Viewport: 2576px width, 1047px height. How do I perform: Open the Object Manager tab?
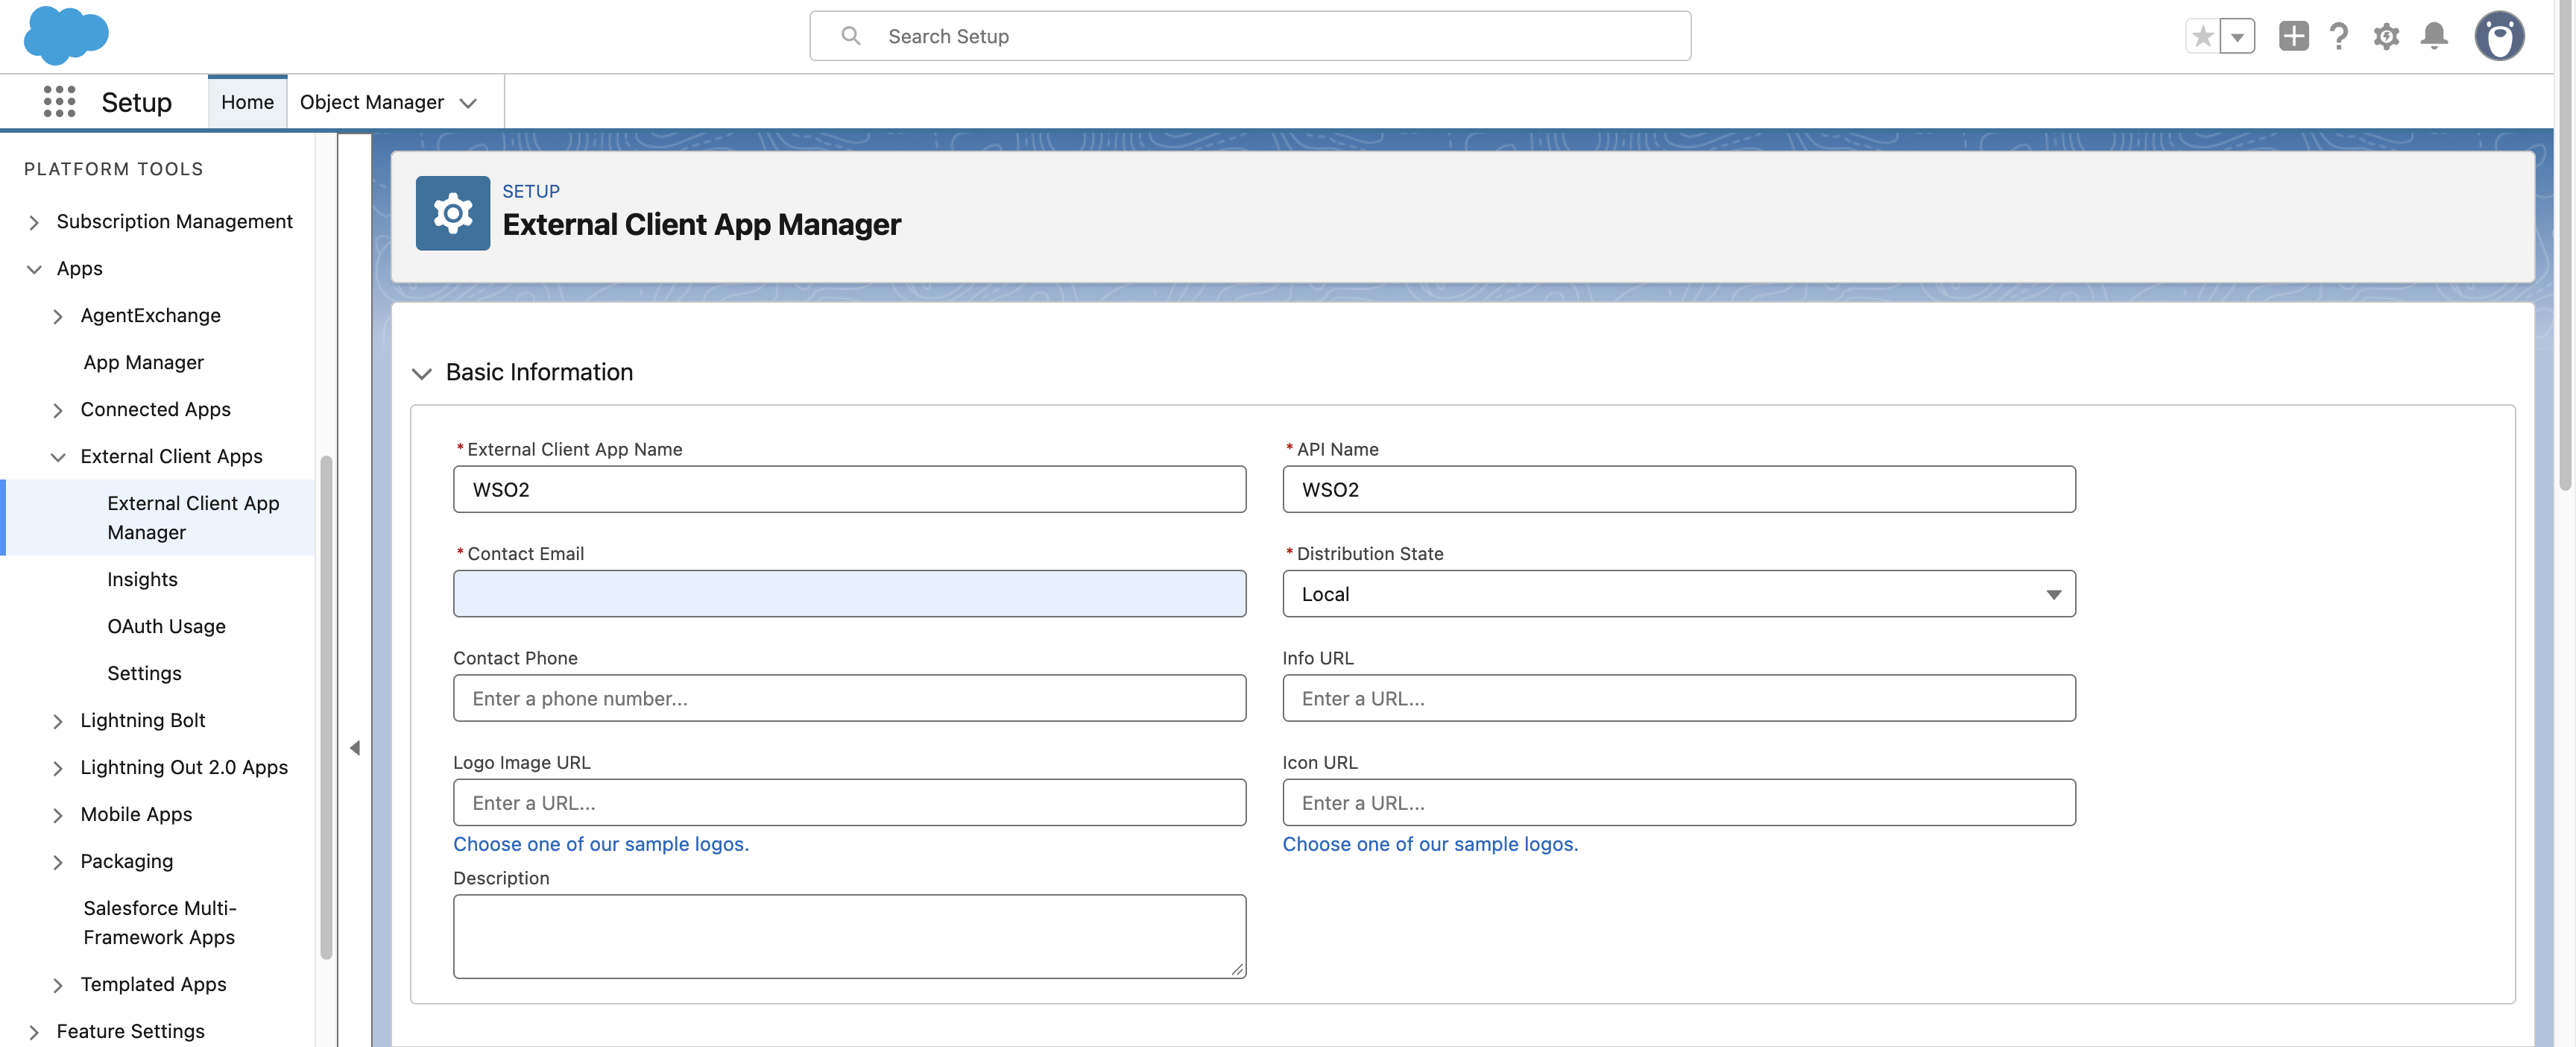click(x=371, y=101)
